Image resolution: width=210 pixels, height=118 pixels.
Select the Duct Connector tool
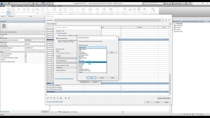(90, 11)
